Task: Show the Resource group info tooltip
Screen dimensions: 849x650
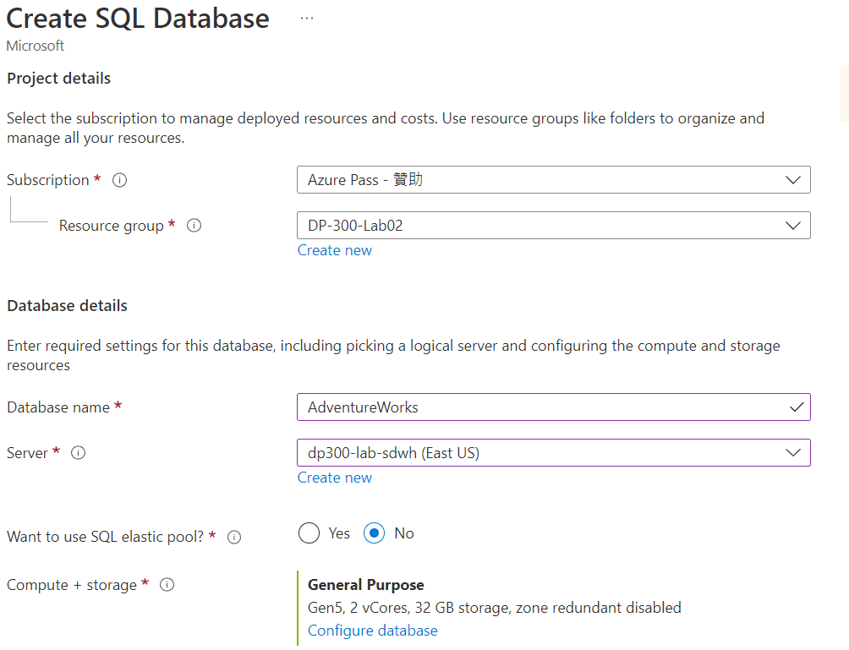Action: tap(194, 226)
